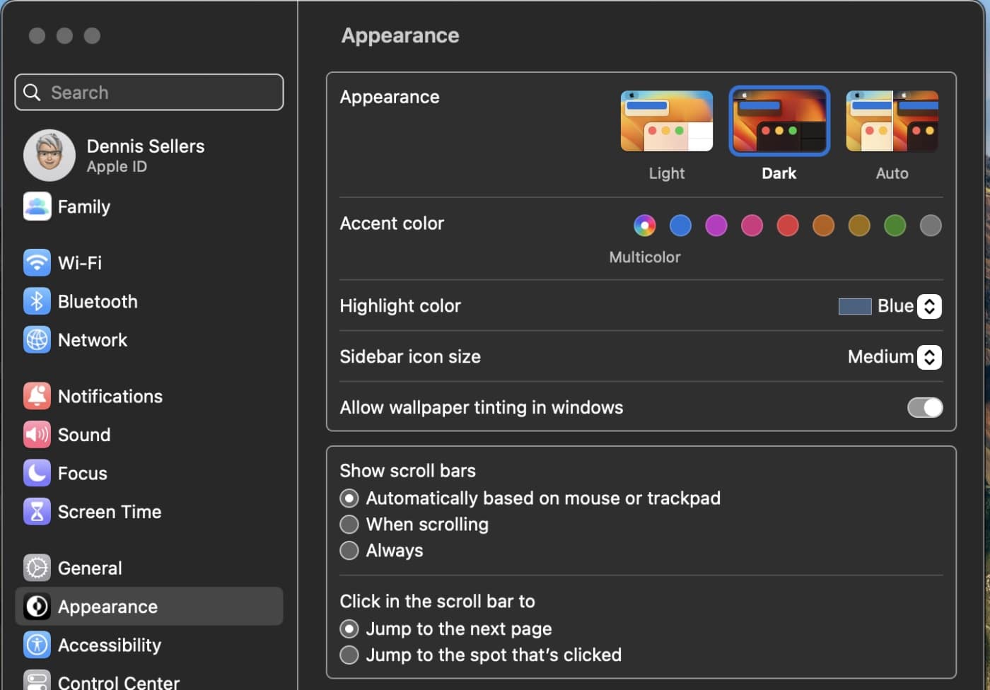990x690 pixels.
Task: Click the Focus moon icon
Action: (37, 473)
